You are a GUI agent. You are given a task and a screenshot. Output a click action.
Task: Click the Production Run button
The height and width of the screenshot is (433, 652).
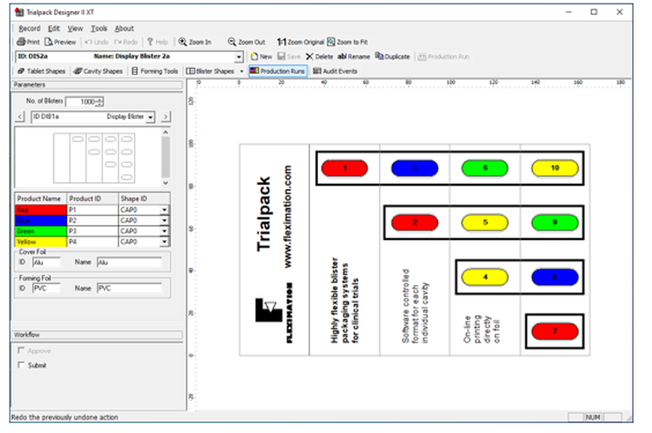(x=443, y=57)
